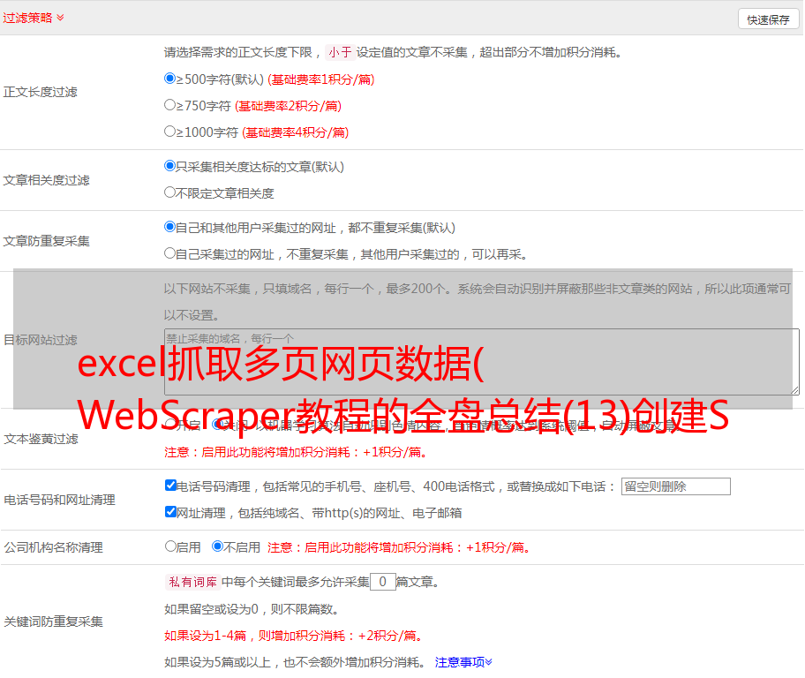Click the 文章相关度过滤 label
805x678 pixels.
(x=46, y=180)
